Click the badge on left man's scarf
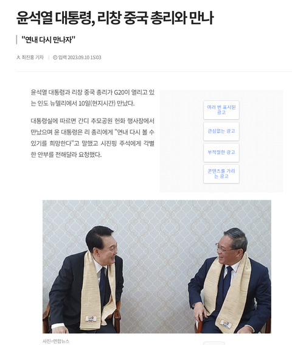Screen dimensions: 292x345 coord(91,319)
